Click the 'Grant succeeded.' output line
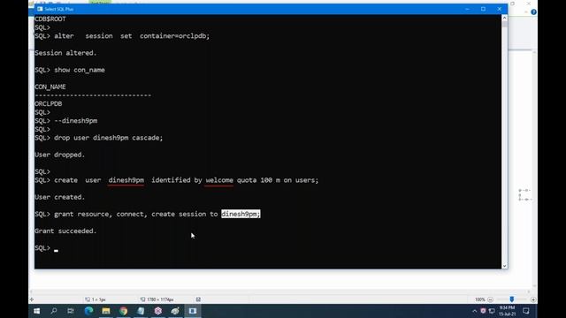Viewport: 566px width, 318px height. click(x=65, y=231)
